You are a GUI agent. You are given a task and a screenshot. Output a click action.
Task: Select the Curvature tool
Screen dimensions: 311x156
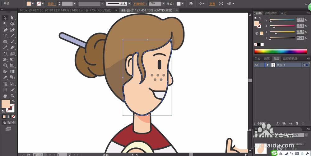coord(12,30)
